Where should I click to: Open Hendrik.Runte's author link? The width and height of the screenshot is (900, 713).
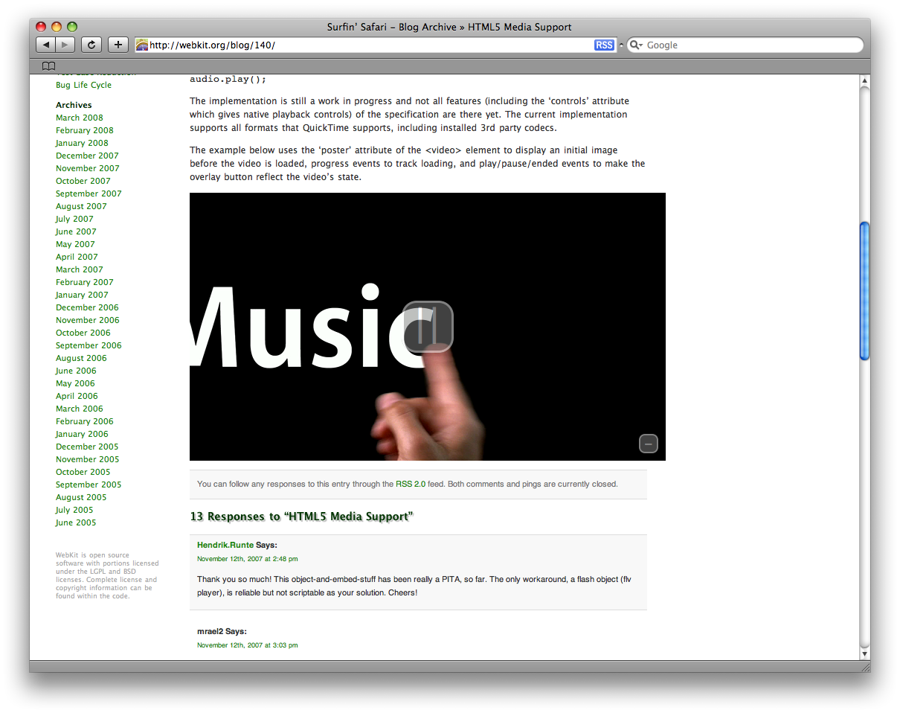coord(225,545)
